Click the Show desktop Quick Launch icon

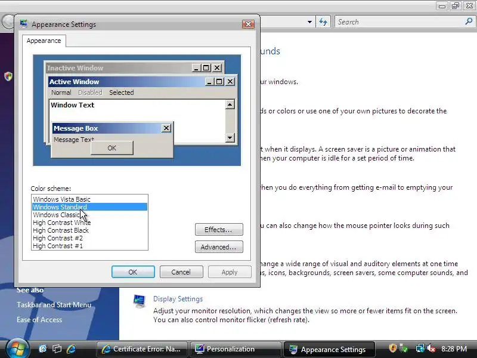42,348
